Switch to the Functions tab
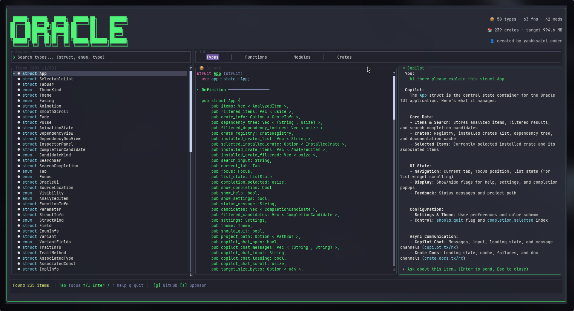 pos(256,57)
